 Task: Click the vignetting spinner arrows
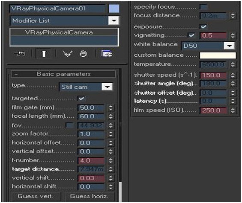pyautogui.click(x=233, y=35)
